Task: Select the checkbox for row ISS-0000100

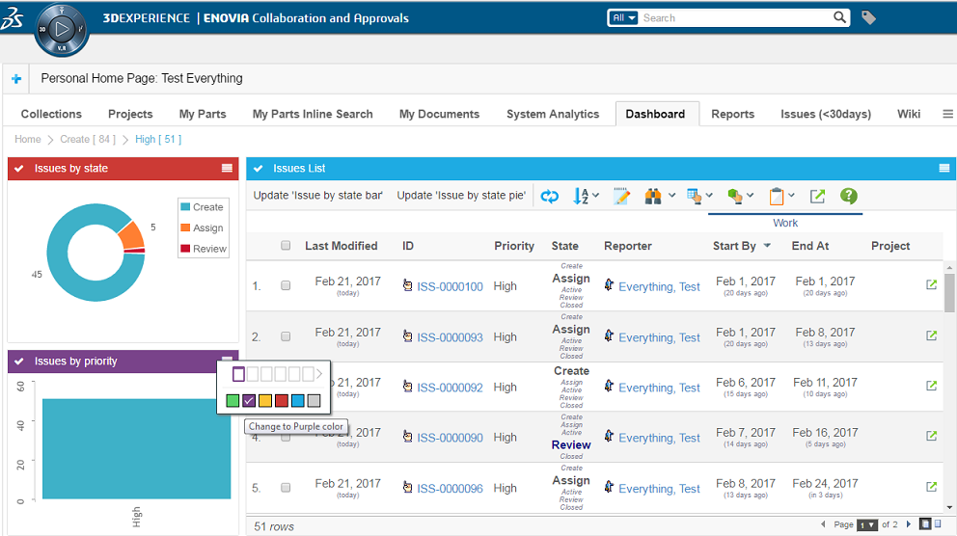Action: tap(286, 286)
